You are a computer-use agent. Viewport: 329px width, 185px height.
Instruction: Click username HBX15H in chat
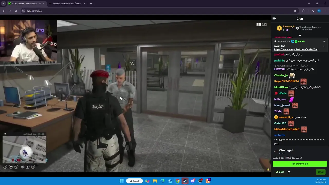(280, 69)
